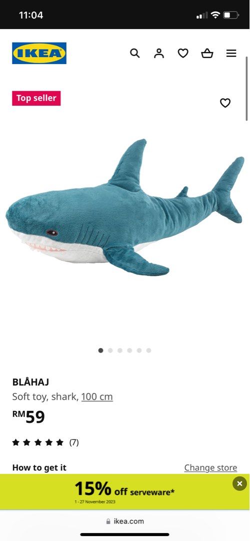Viewport: 250px width, 541px height.
Task: Close the 15% off serveware banner
Action: [x=239, y=483]
